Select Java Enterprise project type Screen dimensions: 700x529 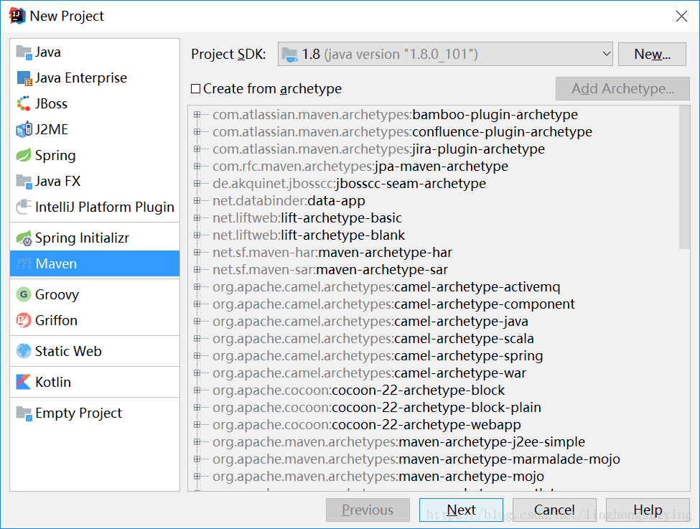pyautogui.click(x=81, y=78)
